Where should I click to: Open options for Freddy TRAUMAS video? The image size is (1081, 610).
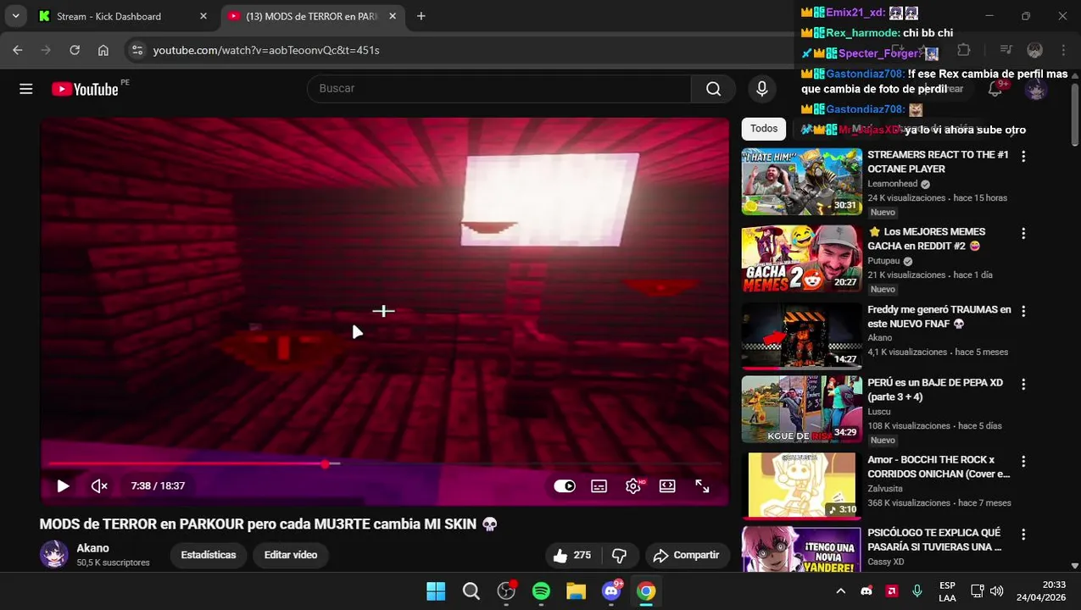coord(1023,312)
